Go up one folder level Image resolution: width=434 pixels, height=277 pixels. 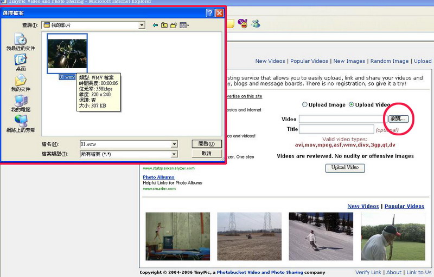tap(164, 25)
